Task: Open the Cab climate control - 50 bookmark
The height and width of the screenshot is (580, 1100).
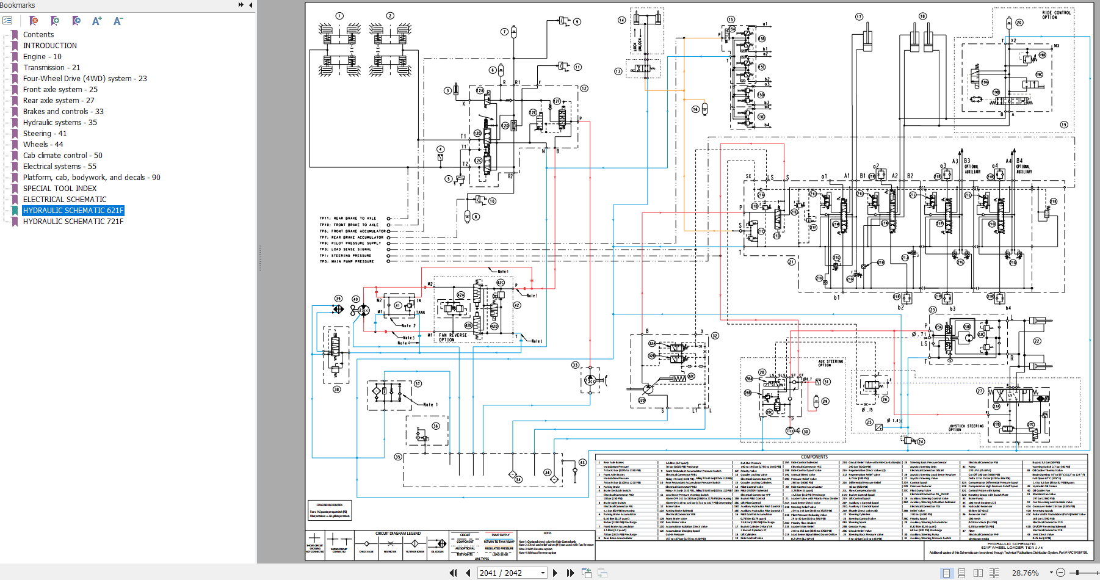Action: (x=63, y=156)
